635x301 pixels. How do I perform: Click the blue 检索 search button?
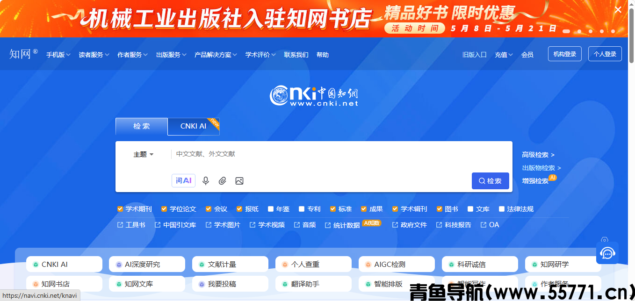pos(491,181)
